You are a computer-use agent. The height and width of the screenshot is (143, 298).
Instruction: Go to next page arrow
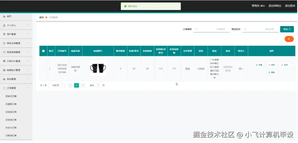(83, 86)
